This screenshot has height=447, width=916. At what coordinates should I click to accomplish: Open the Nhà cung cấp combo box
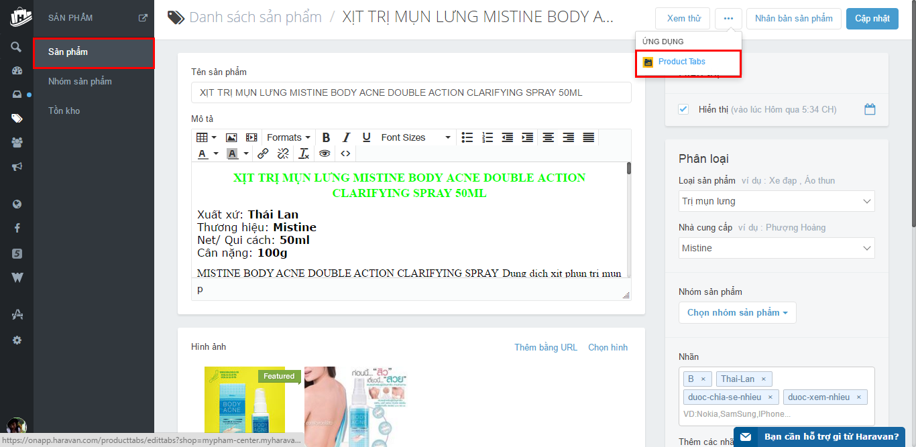pos(777,248)
